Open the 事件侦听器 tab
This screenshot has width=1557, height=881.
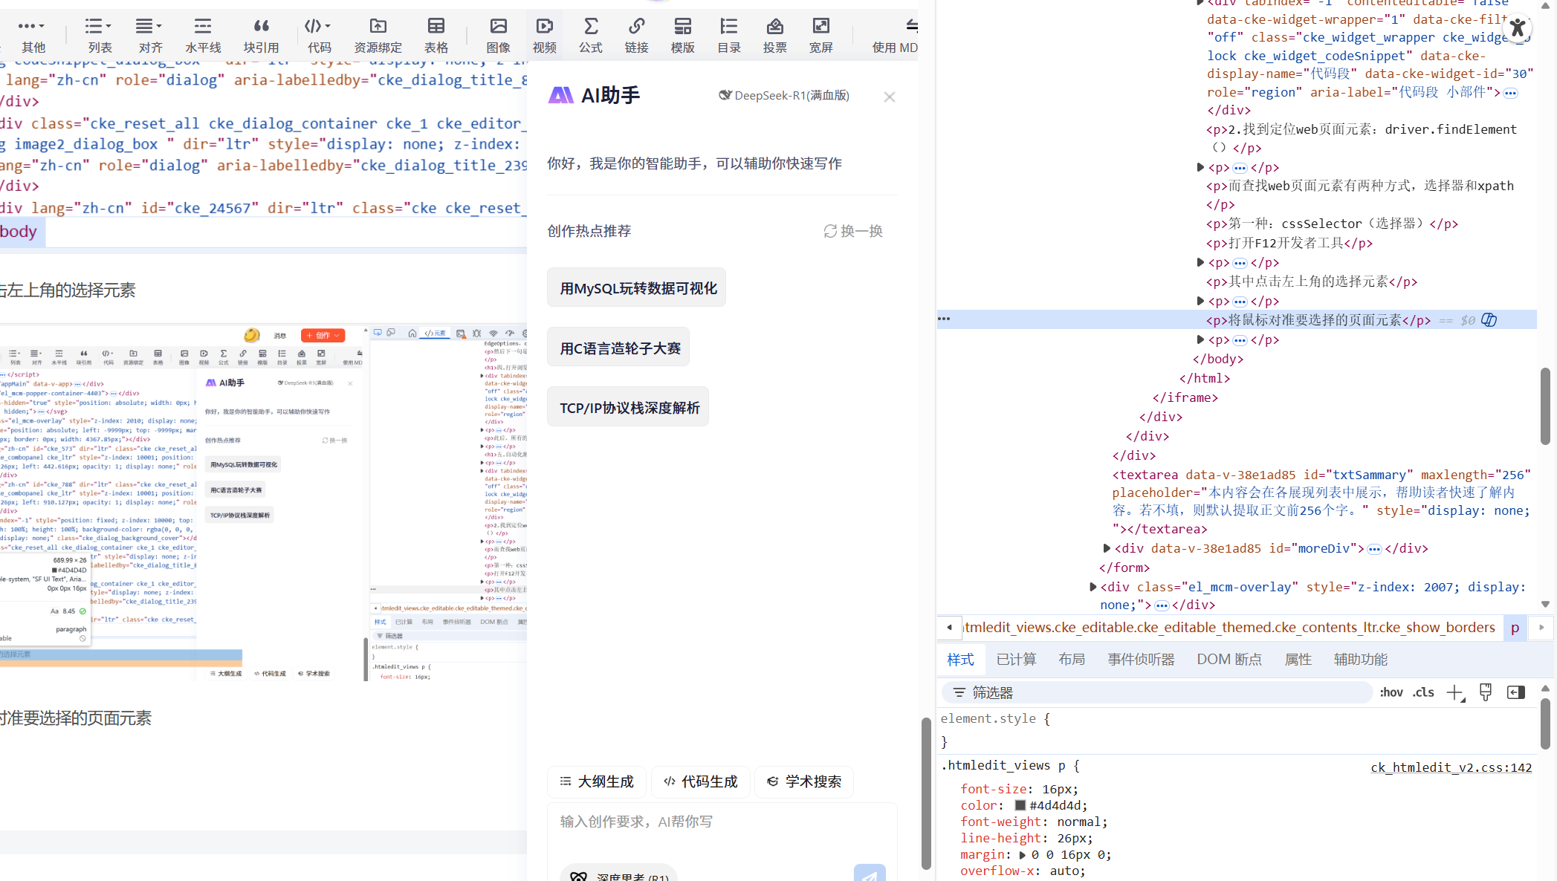tap(1140, 660)
